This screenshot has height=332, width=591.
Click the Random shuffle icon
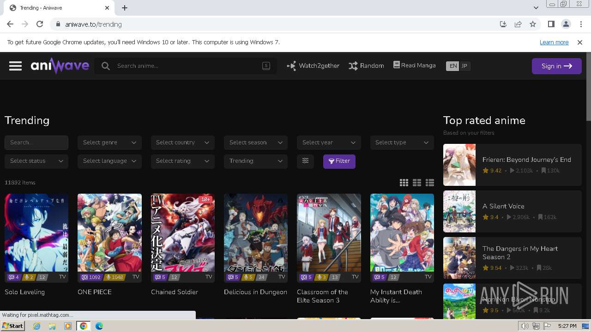[x=353, y=66]
